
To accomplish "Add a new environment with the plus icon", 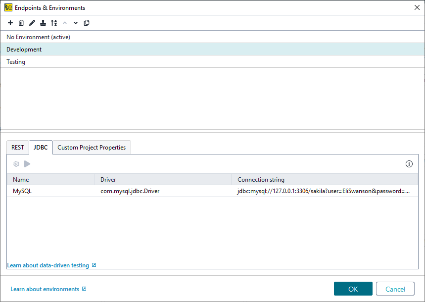I will click(10, 23).
